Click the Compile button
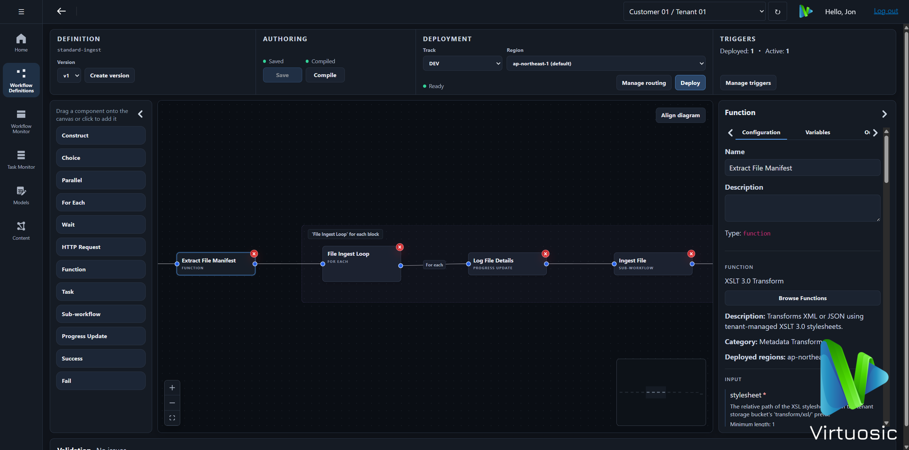909x450 pixels. click(x=325, y=75)
